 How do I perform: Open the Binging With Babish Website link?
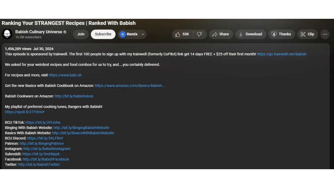click(x=81, y=128)
